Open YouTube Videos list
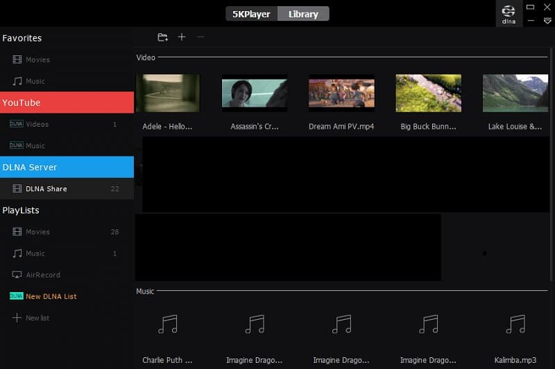This screenshot has width=555, height=369. click(67, 124)
